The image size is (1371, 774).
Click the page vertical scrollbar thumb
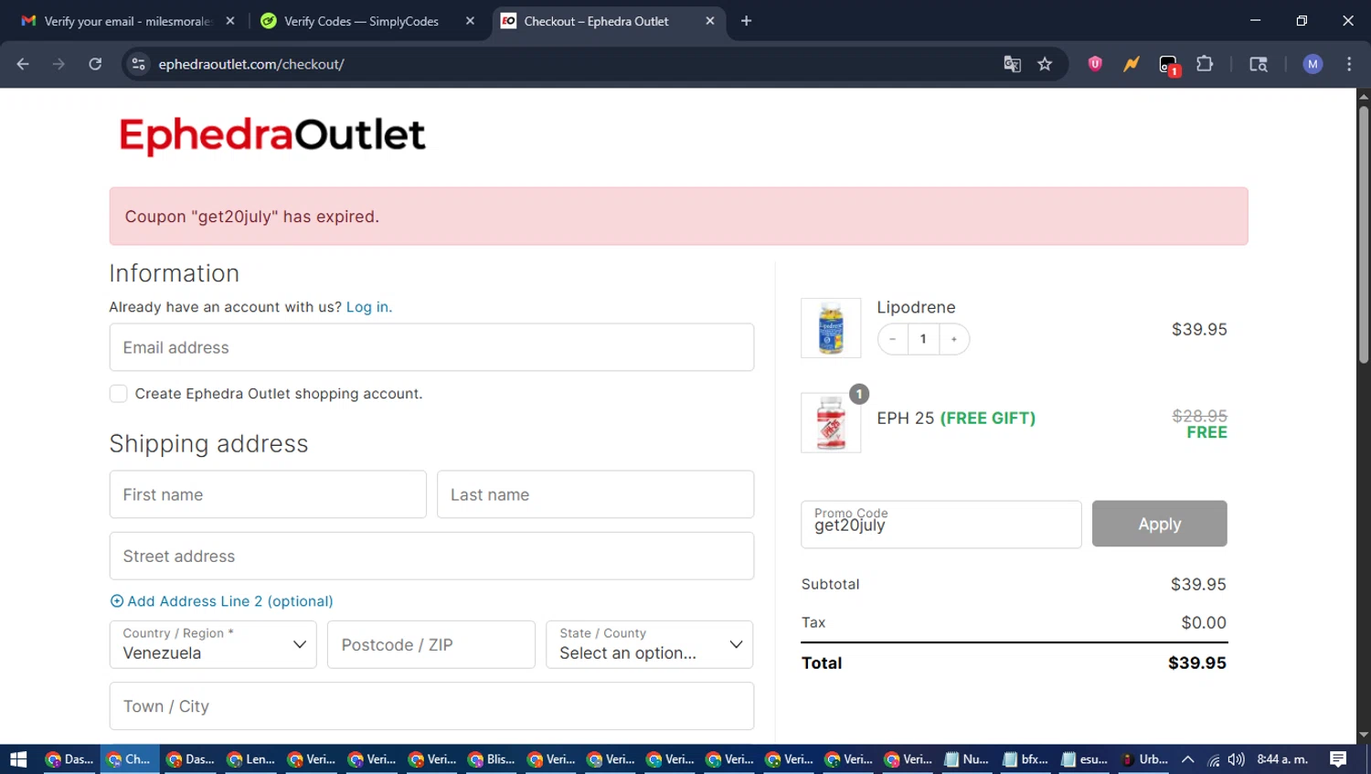1363,235
